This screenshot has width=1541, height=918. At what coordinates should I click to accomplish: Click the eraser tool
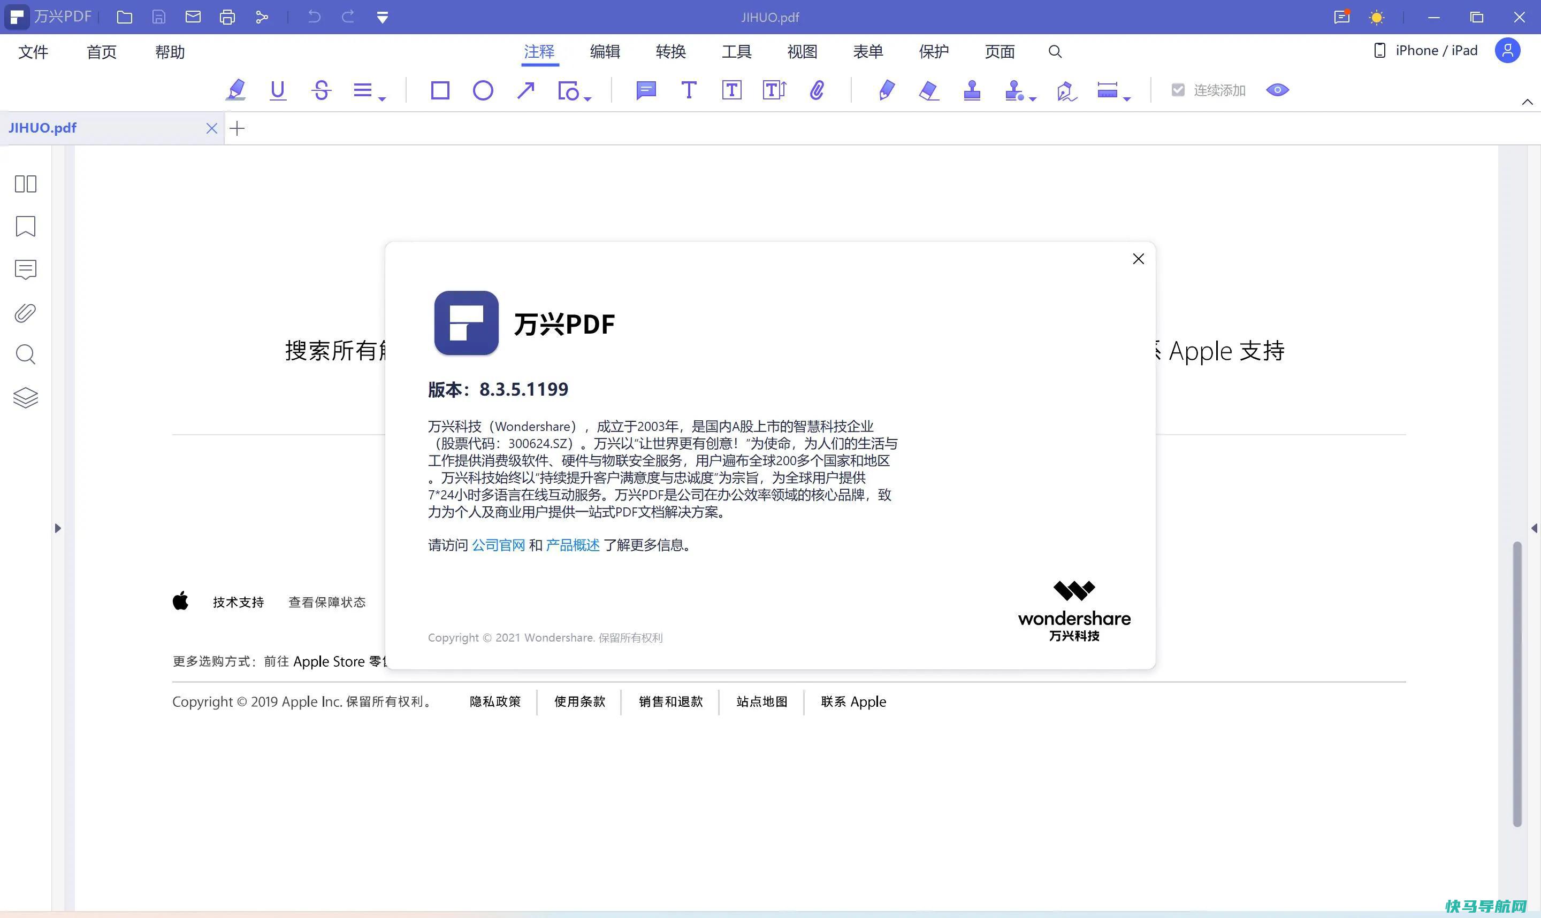pyautogui.click(x=929, y=90)
